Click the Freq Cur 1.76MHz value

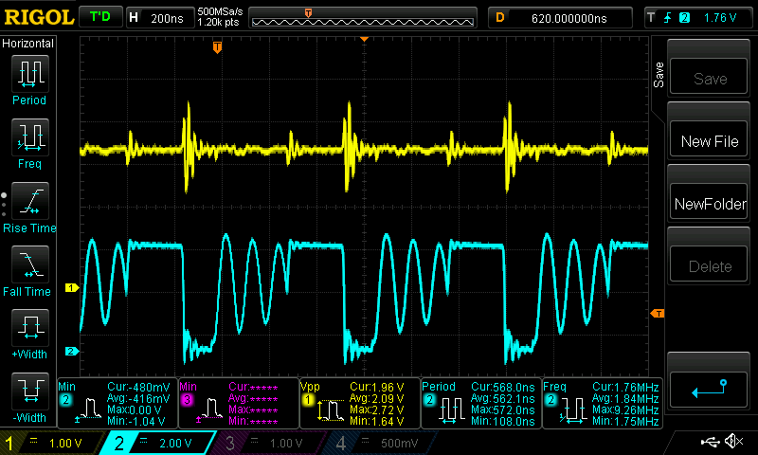tap(625, 387)
